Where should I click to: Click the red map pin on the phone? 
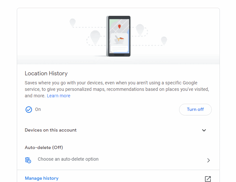[x=119, y=27]
